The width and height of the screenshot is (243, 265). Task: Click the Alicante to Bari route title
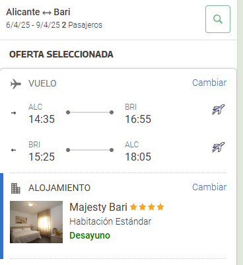(x=38, y=12)
